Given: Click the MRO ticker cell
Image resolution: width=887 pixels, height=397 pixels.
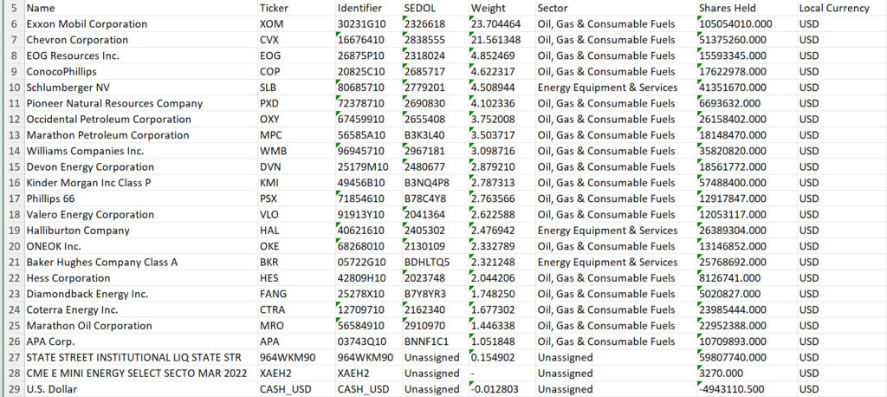Looking at the screenshot, I should [x=296, y=326].
